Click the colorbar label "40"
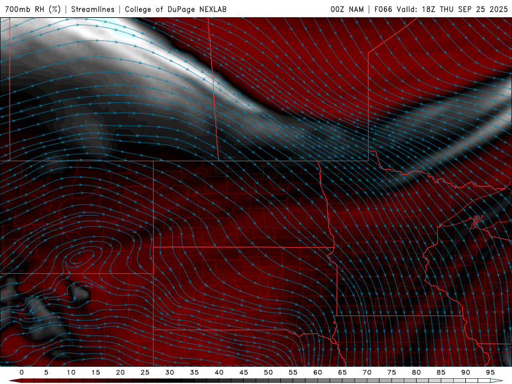512x384 pixels. click(219, 372)
